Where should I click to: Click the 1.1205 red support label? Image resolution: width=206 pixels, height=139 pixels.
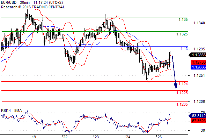(182, 104)
